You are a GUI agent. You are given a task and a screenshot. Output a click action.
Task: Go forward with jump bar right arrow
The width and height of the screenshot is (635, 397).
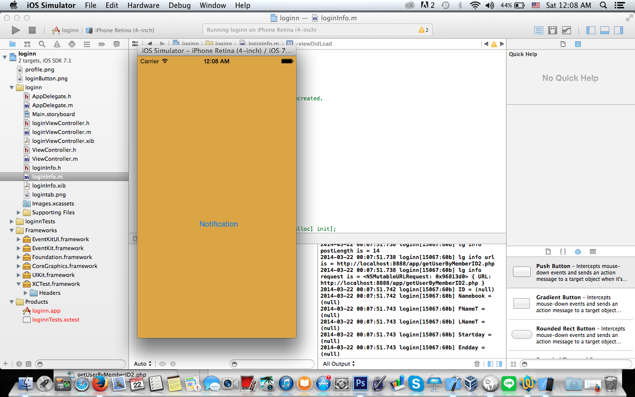click(x=162, y=44)
